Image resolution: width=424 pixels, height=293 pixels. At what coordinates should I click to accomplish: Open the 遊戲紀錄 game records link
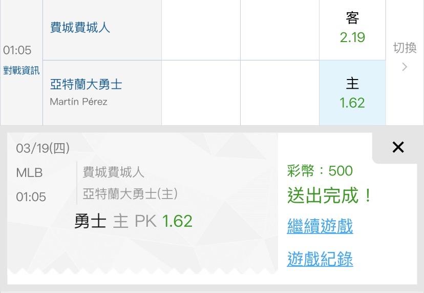click(x=320, y=259)
